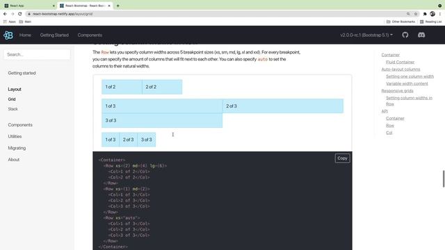Focus the Search input field

[x=37, y=54]
